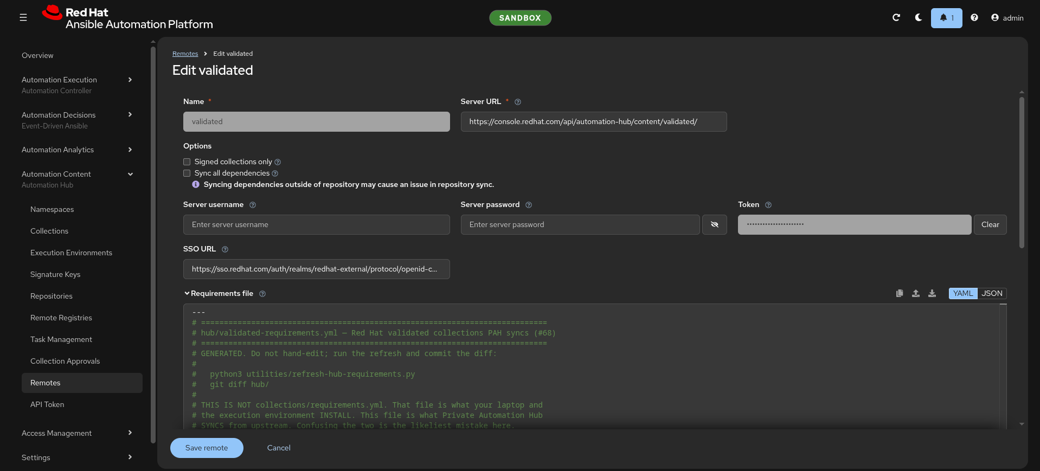The width and height of the screenshot is (1040, 471).
Task: Collapse the Requirements file section
Action: coord(187,293)
